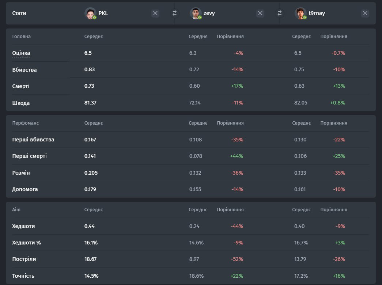Remove player PKL from comparison
Screen dimensions: 382x285
click(x=155, y=13)
